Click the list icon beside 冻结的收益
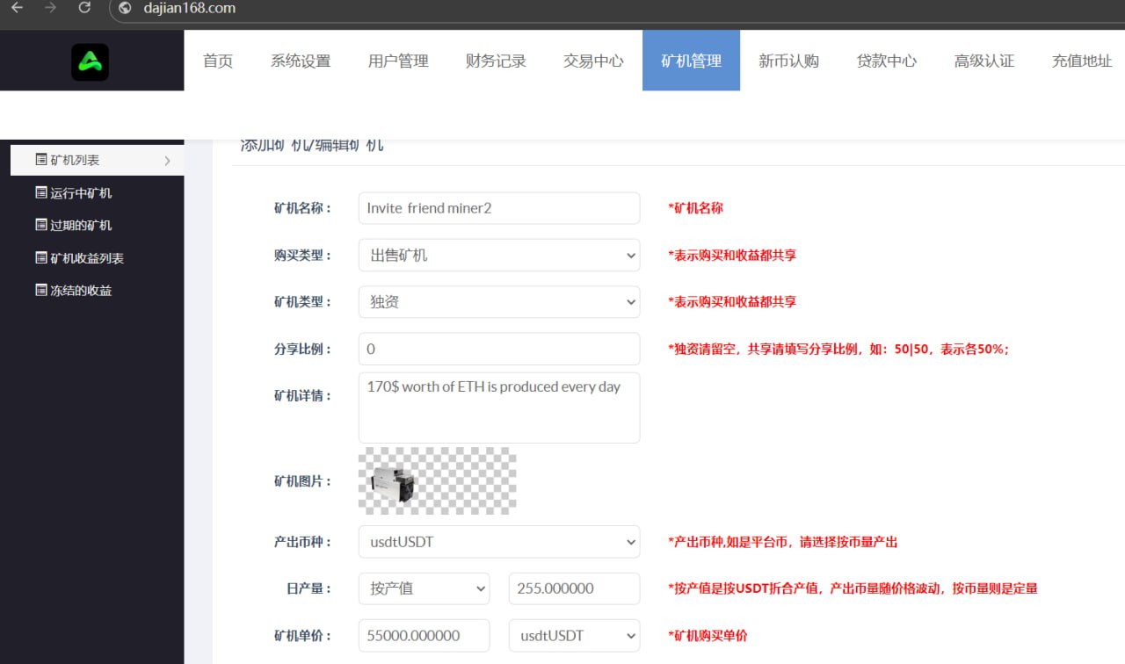This screenshot has width=1125, height=664. click(x=40, y=290)
